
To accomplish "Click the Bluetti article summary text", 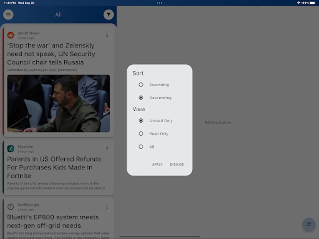I will tap(58, 235).
